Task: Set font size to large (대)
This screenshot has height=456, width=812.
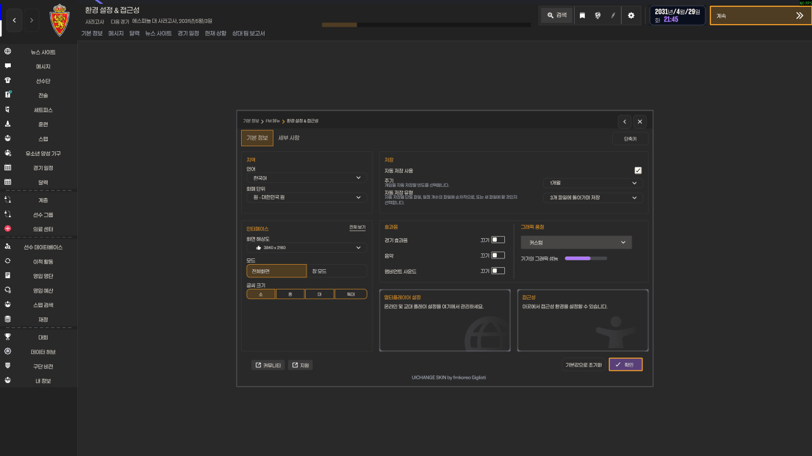Action: point(319,294)
